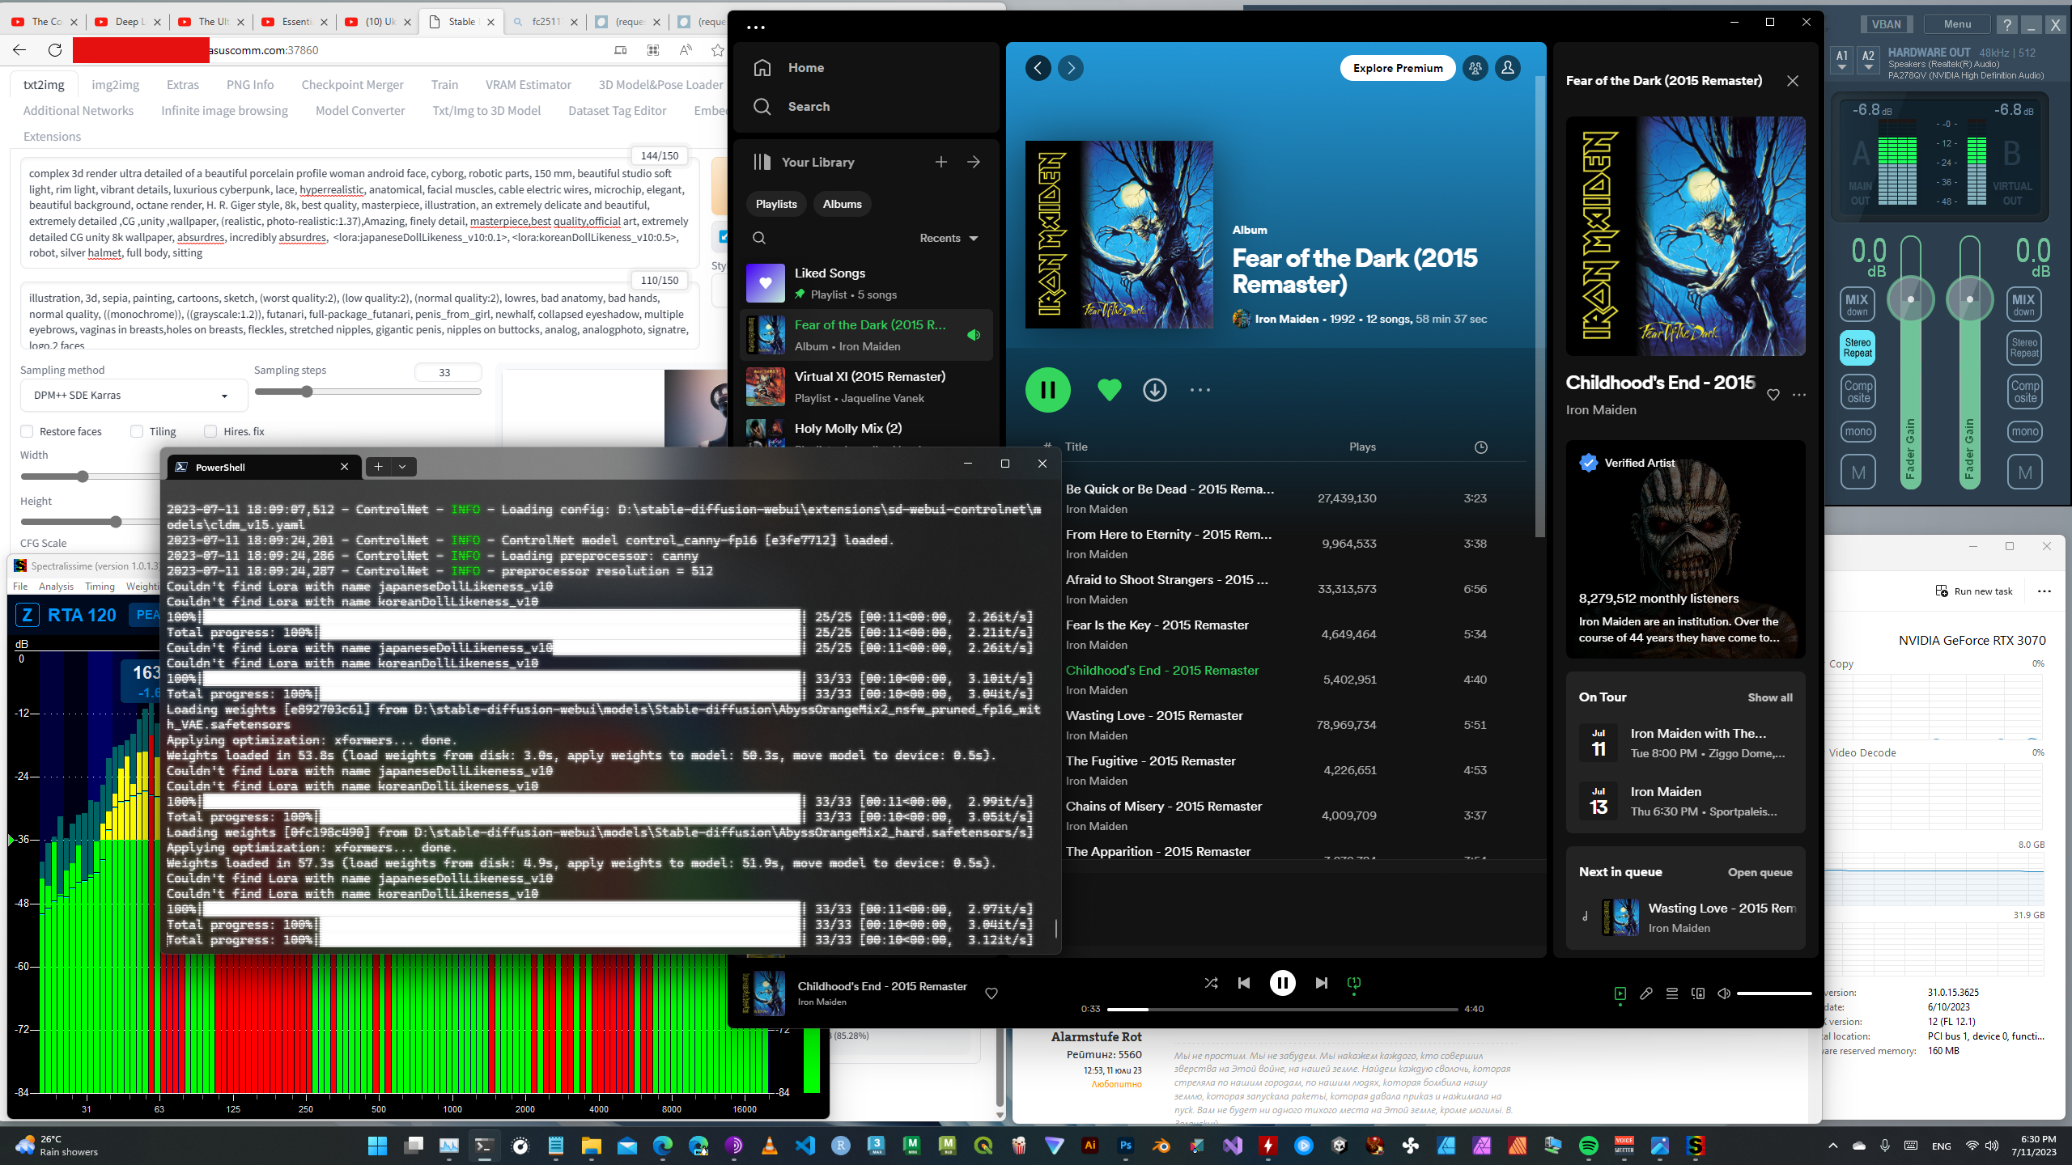
Task: Click Open queue link
Action: tap(1760, 872)
